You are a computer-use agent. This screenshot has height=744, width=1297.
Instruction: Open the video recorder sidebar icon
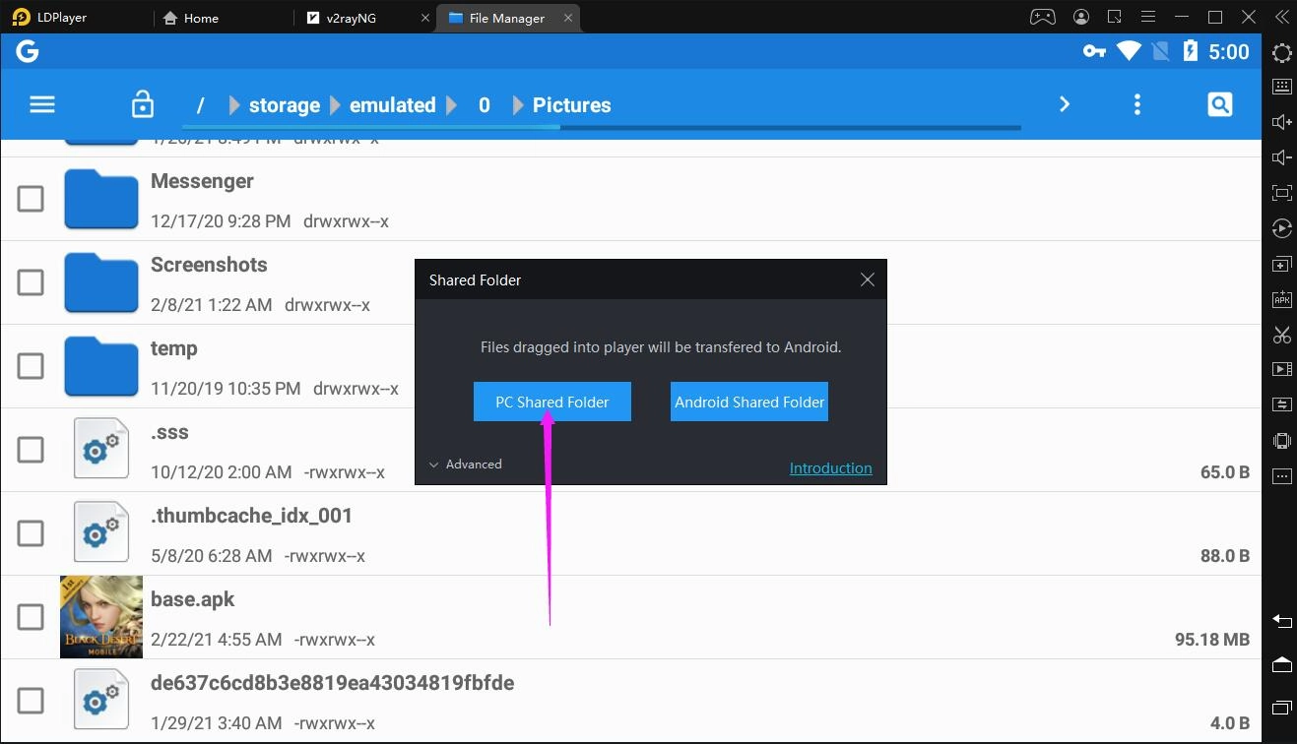(1281, 369)
